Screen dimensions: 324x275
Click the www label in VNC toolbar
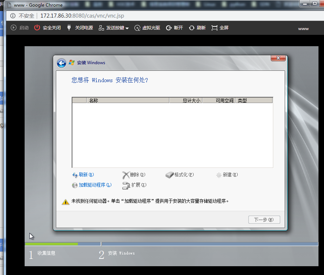(x=303, y=29)
